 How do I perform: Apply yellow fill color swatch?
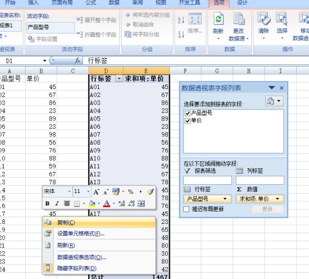click(x=92, y=203)
